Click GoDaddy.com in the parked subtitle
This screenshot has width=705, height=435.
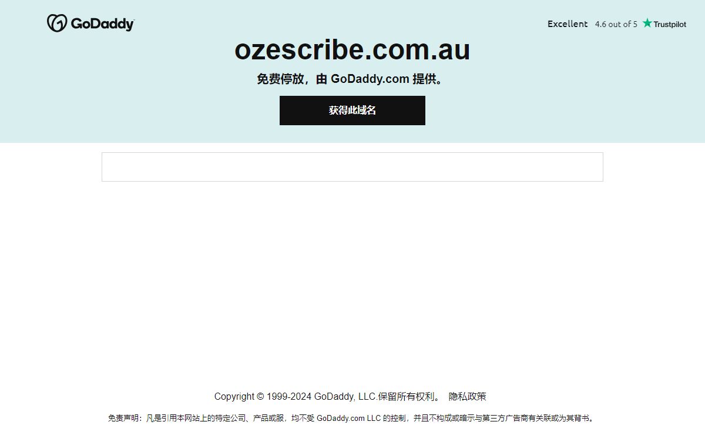point(370,79)
